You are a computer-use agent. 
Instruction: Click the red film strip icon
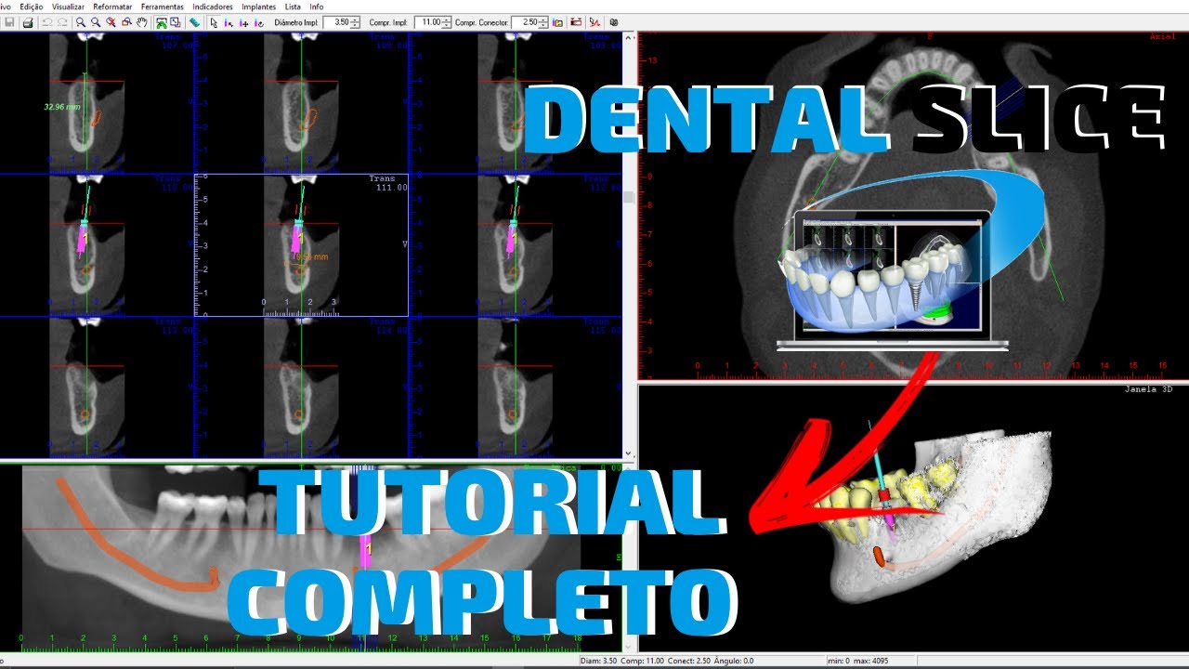click(x=576, y=22)
